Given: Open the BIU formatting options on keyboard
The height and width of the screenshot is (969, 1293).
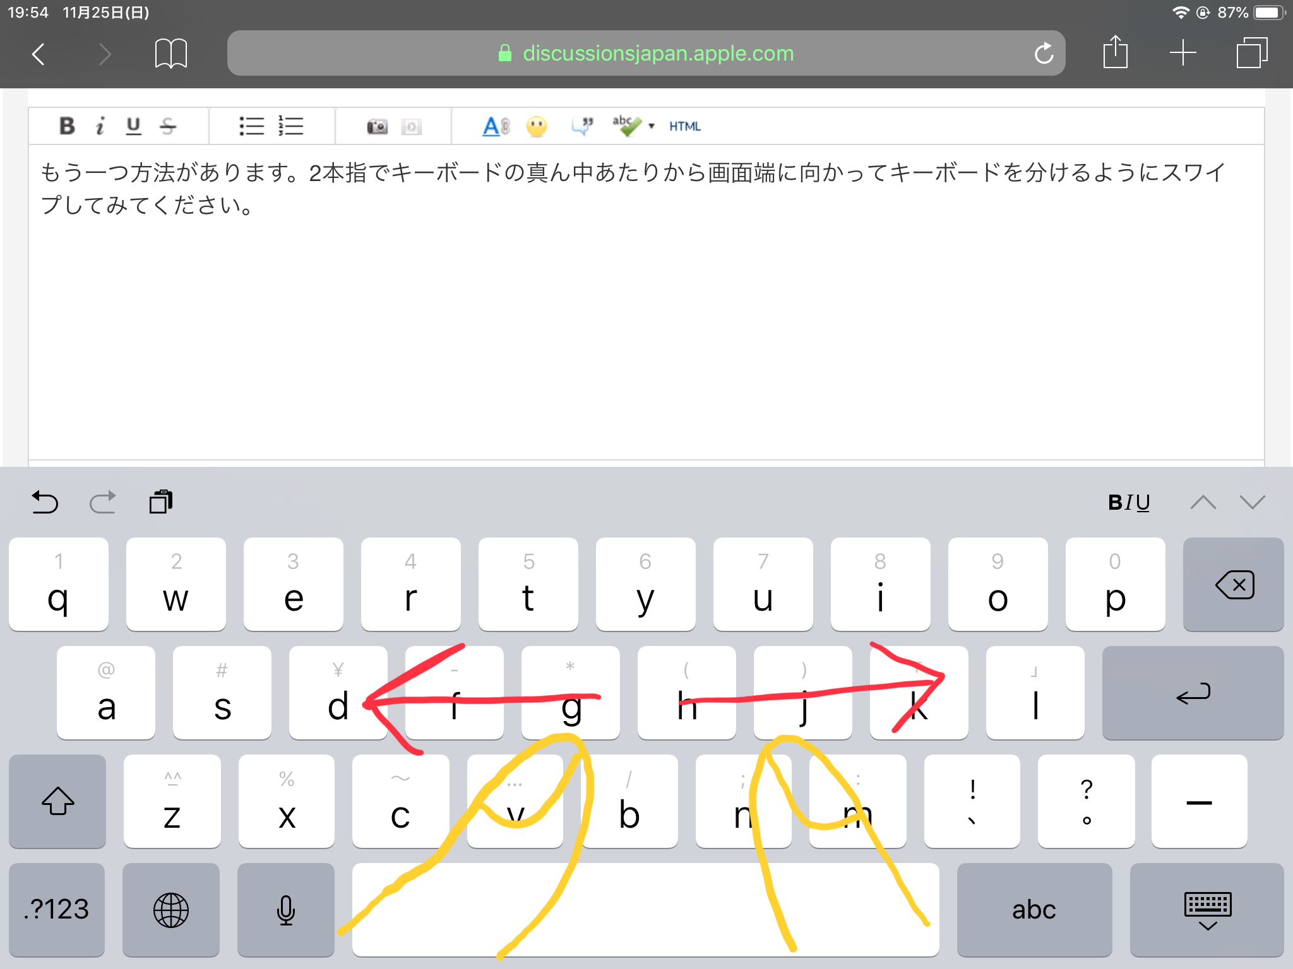Looking at the screenshot, I should (1129, 502).
